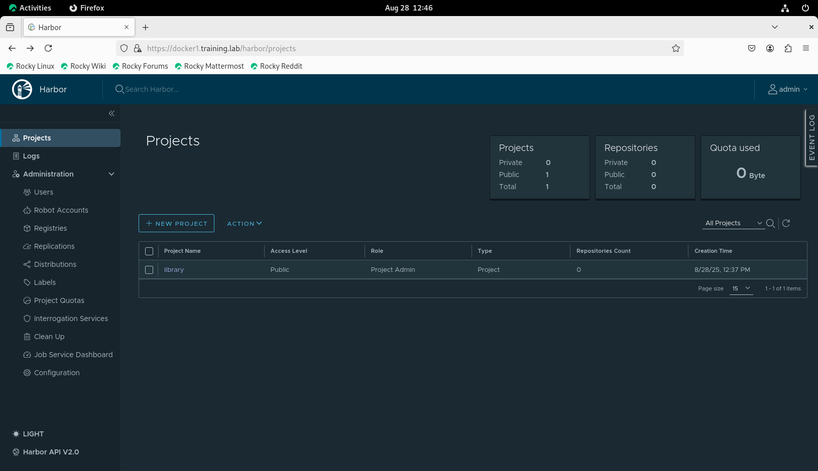Open the All Projects filter dropdown
The width and height of the screenshot is (818, 471).
point(733,223)
